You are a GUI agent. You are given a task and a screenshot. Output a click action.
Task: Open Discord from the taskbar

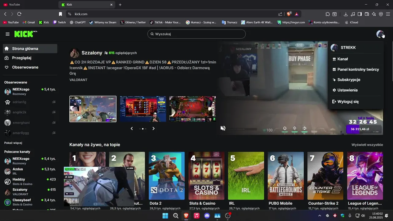click(207, 215)
